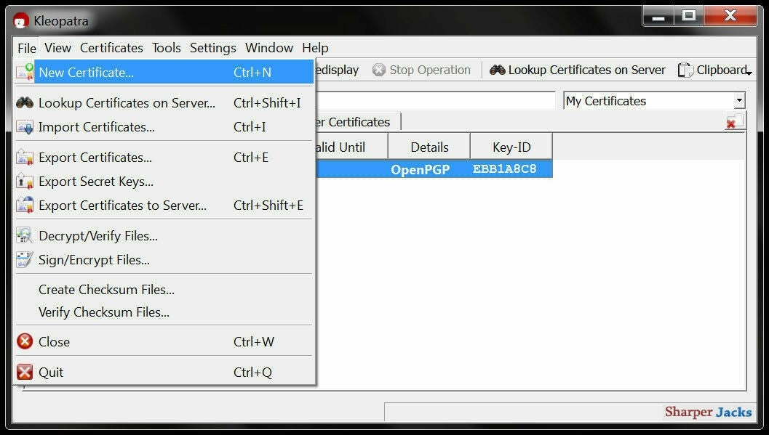Click in the certificate search field
This screenshot has height=435, width=769.
435,101
